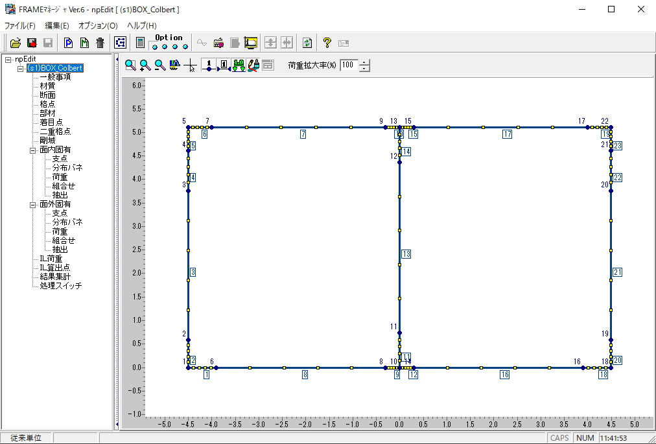
Task: Select 一般事項 in the tree
Action: [x=55, y=77]
